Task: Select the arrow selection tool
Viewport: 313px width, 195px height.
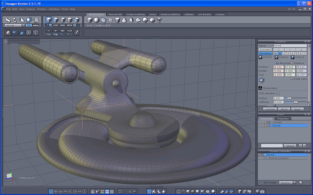Action: point(8,20)
